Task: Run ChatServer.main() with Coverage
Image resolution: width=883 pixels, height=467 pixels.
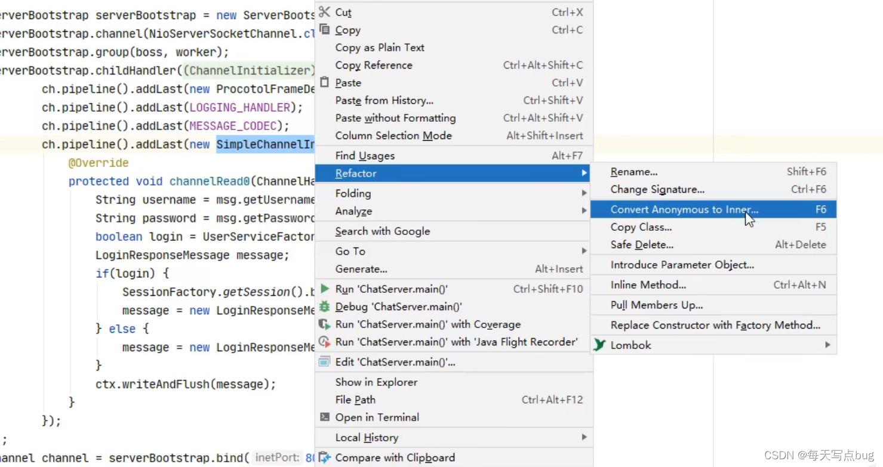Action: tap(454, 324)
